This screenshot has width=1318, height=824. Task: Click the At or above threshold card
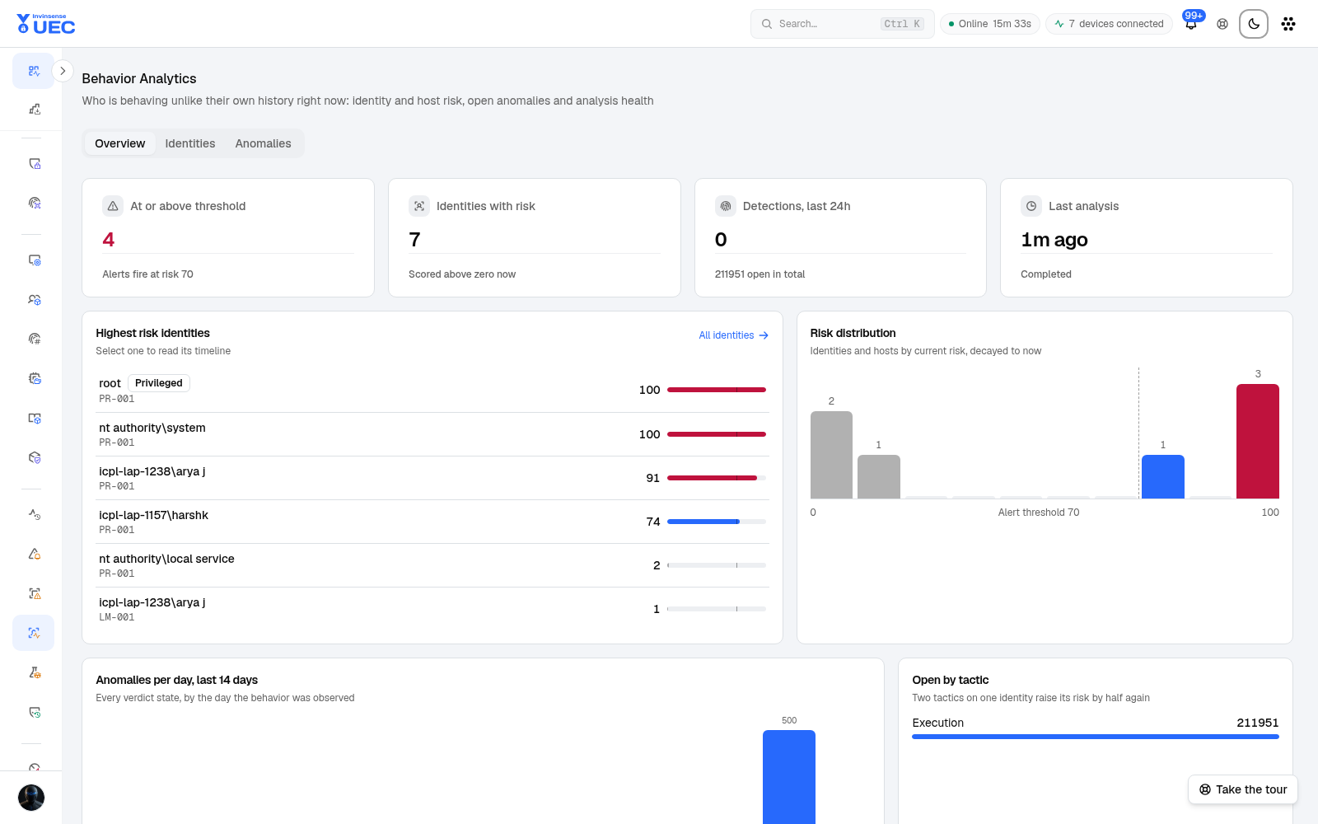click(228, 237)
